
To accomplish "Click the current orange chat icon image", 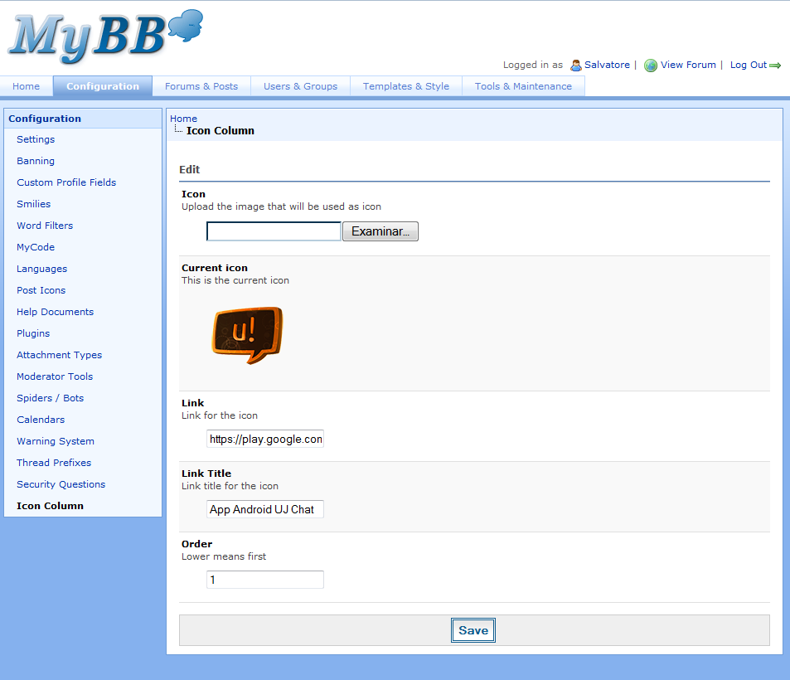I will coord(247,335).
